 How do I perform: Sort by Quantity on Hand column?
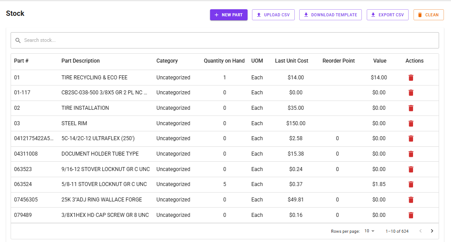224,61
